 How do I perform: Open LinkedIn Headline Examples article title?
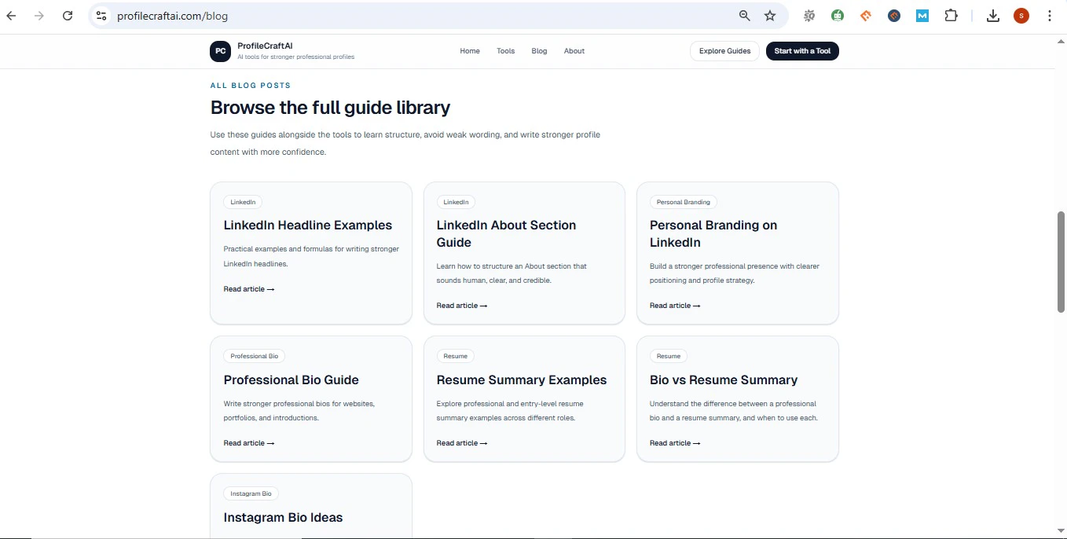click(307, 225)
